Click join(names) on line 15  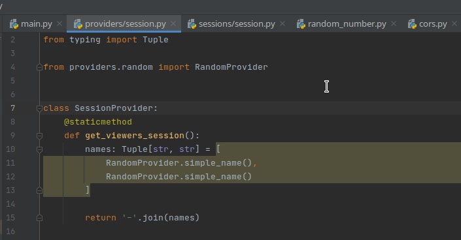pyautogui.click(x=171, y=218)
